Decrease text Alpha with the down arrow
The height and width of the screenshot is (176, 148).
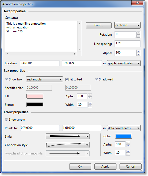pyautogui.click(x=138, y=54)
